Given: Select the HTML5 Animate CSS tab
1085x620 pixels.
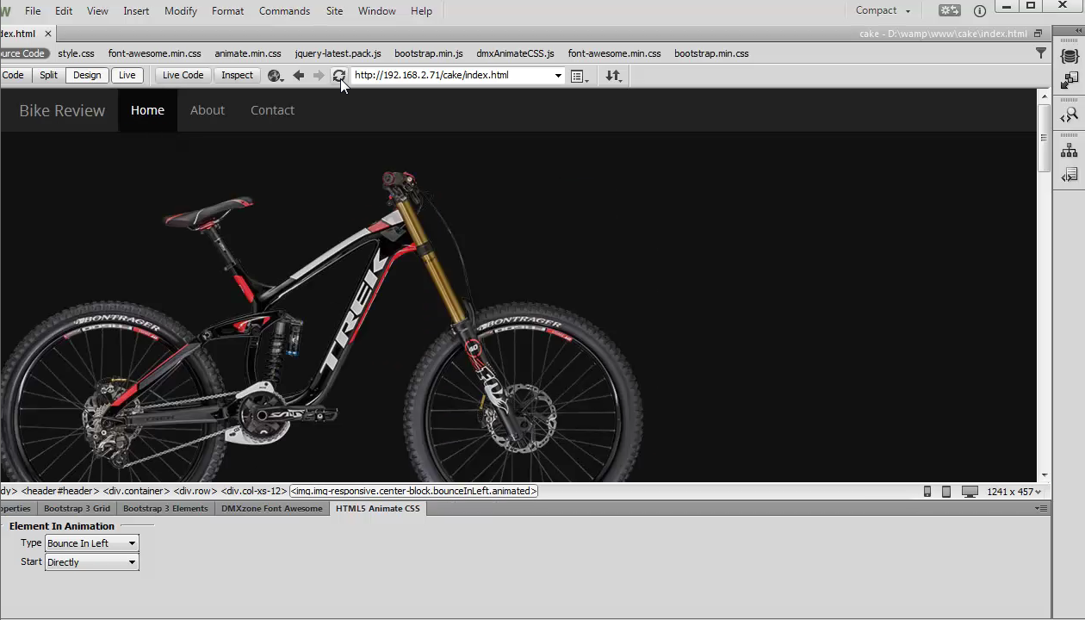Looking at the screenshot, I should click(x=378, y=509).
